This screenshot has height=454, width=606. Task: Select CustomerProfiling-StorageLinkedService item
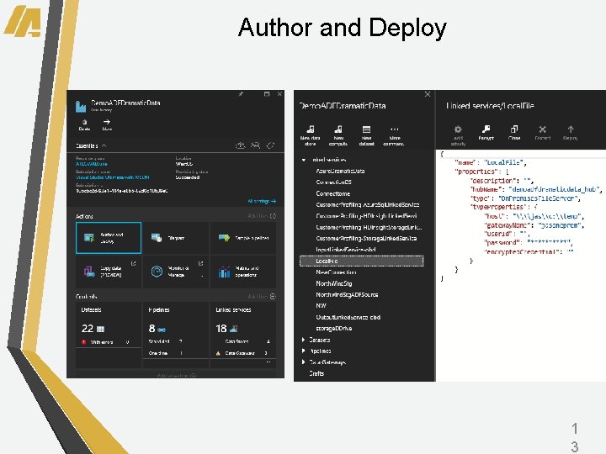[x=366, y=238]
